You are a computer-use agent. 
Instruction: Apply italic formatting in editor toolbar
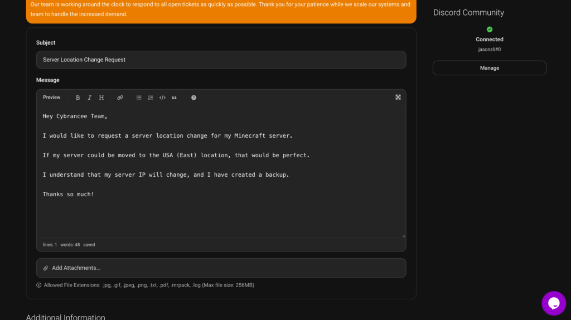tap(90, 98)
